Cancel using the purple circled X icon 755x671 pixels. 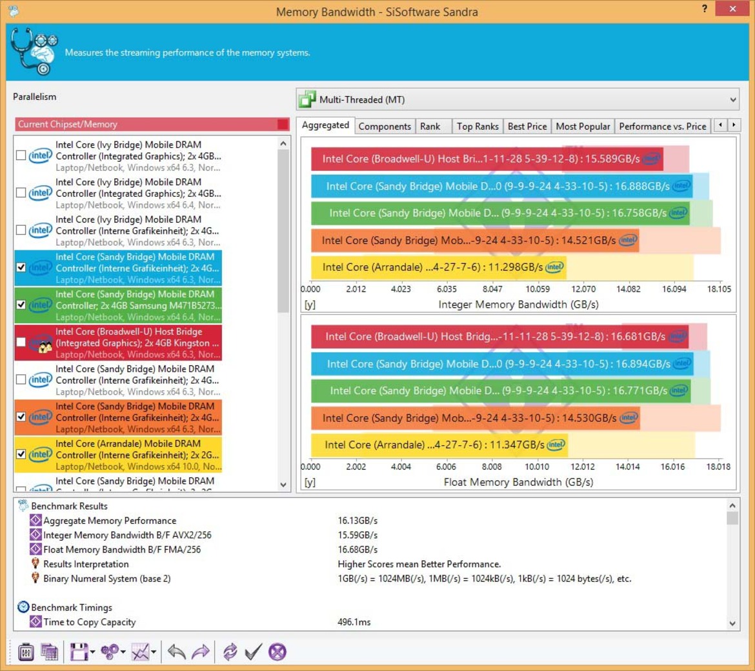[277, 652]
